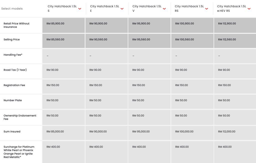The image size is (256, 163).
Task: Click the RM 90,560.00 selling price cell
Action: tap(98, 40)
